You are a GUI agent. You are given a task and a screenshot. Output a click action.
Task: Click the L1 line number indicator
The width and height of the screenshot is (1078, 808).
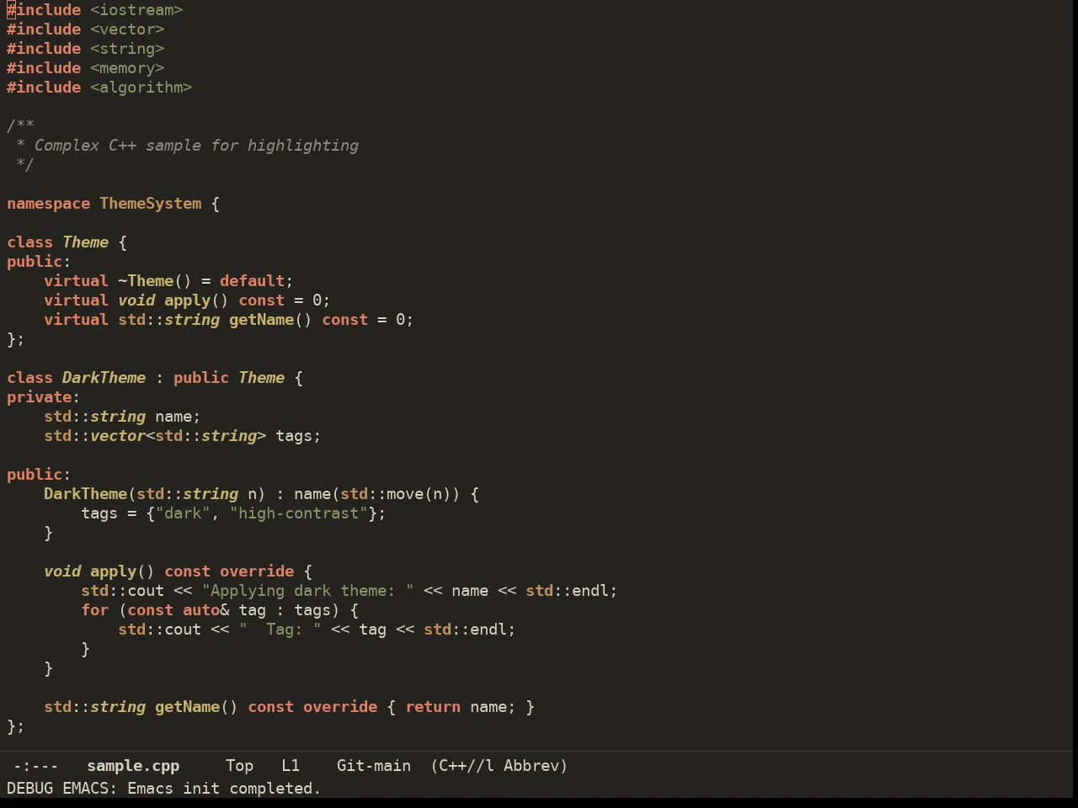pyautogui.click(x=291, y=766)
